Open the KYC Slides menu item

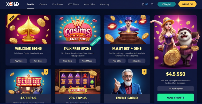point(73,4)
